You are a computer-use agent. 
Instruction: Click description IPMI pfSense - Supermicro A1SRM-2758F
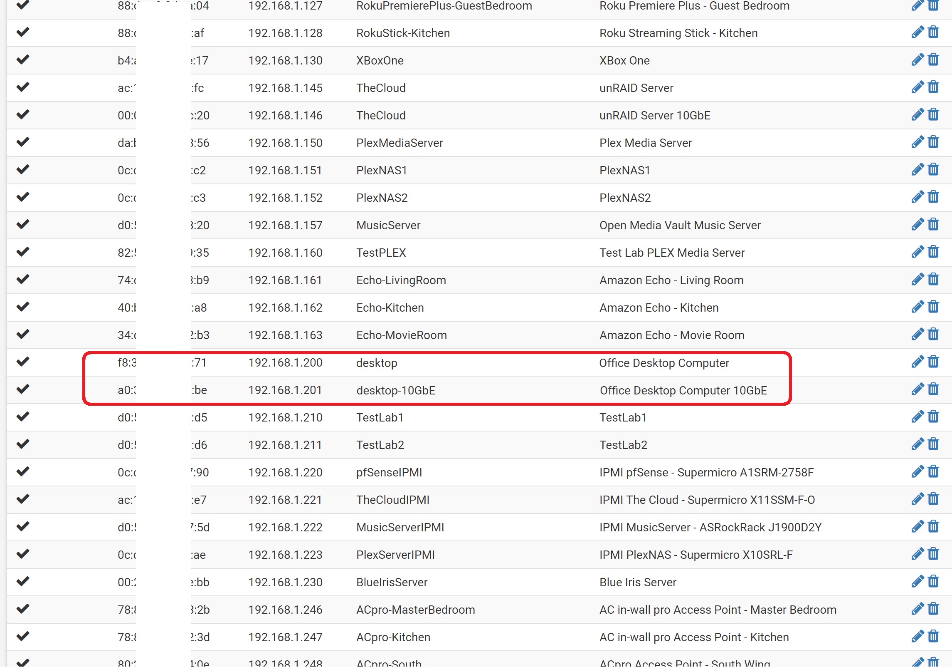[706, 473]
